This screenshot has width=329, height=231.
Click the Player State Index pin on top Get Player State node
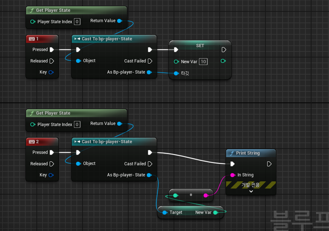click(x=33, y=21)
